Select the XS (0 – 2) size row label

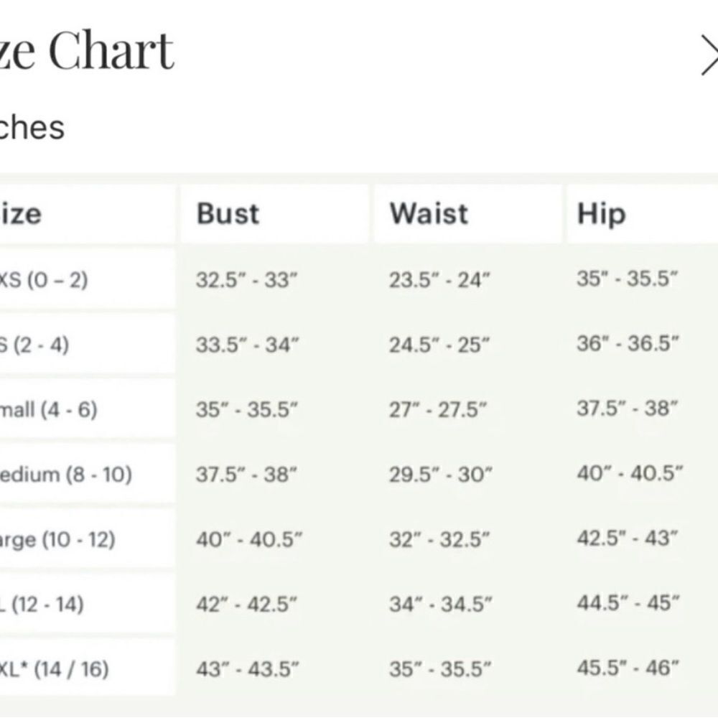43,279
